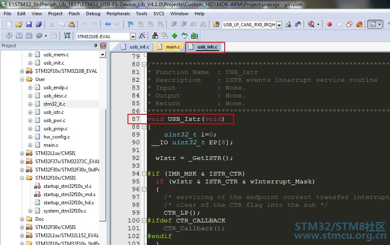Expand the STM32L1xx/CMSIS group
This screenshot has height=245, width=390.
pos(22,154)
